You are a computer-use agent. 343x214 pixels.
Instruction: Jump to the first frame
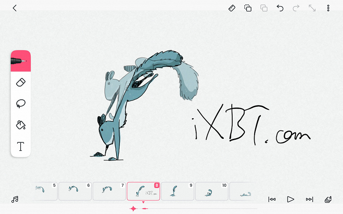tap(272, 199)
